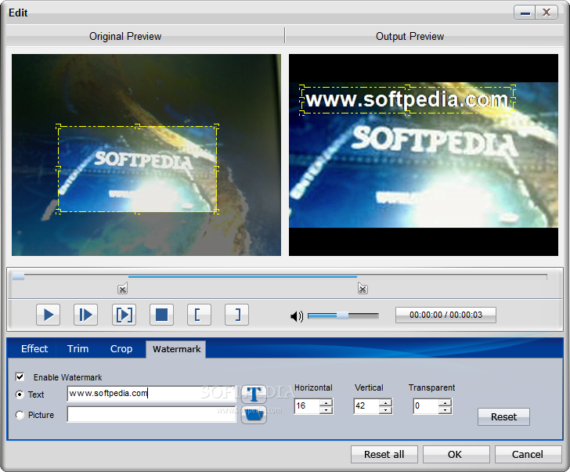The image size is (570, 472).
Task: Click the Reset button in the watermark panel
Action: (x=503, y=416)
